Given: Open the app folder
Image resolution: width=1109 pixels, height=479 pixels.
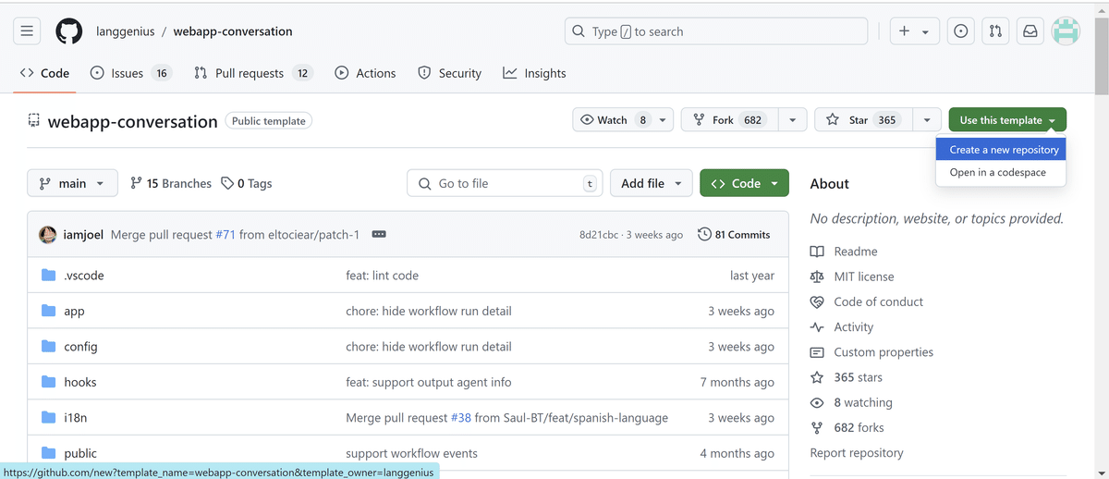Looking at the screenshot, I should 74,311.
